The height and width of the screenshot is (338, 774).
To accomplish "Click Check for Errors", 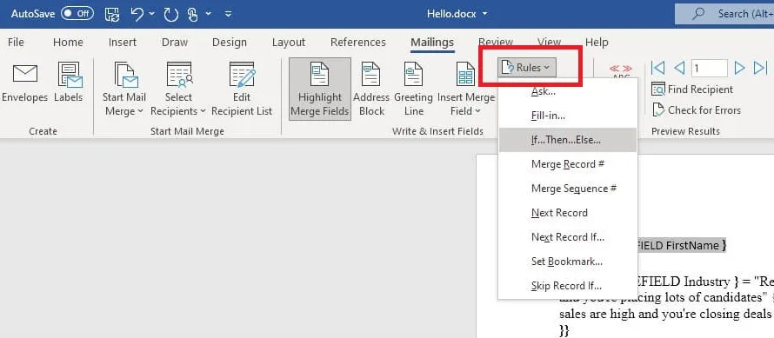I will [696, 110].
